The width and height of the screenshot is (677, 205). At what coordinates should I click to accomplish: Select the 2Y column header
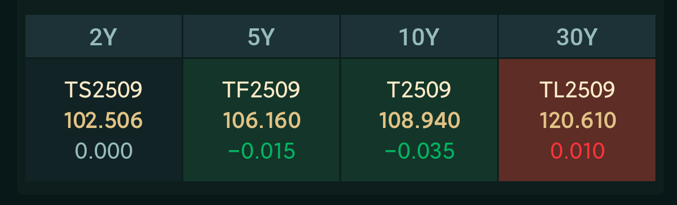pyautogui.click(x=104, y=36)
